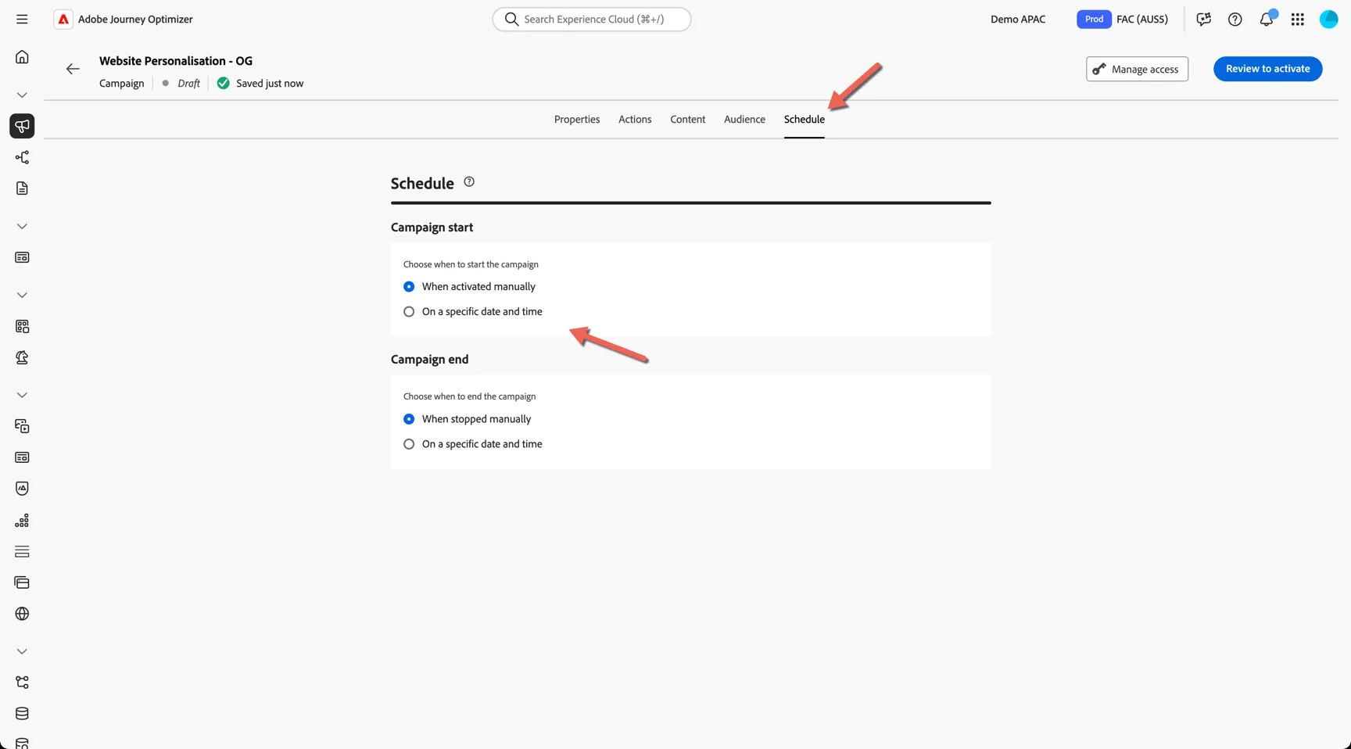The image size is (1351, 749).
Task: Open the Campaigns megaphone icon in sidebar
Action: 22,126
